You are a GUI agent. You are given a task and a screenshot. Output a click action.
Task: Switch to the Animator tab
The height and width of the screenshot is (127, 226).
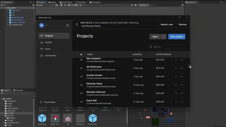(x=81, y=2)
